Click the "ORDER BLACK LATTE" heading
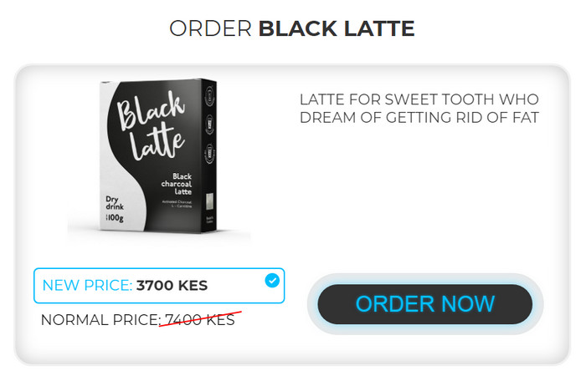This screenshot has height=381, width=586. click(292, 28)
